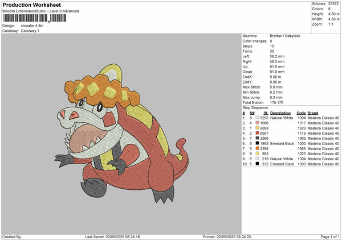Click thread code '1317' in stop 2
The height and width of the screenshot is (241, 342).
tap(302, 123)
